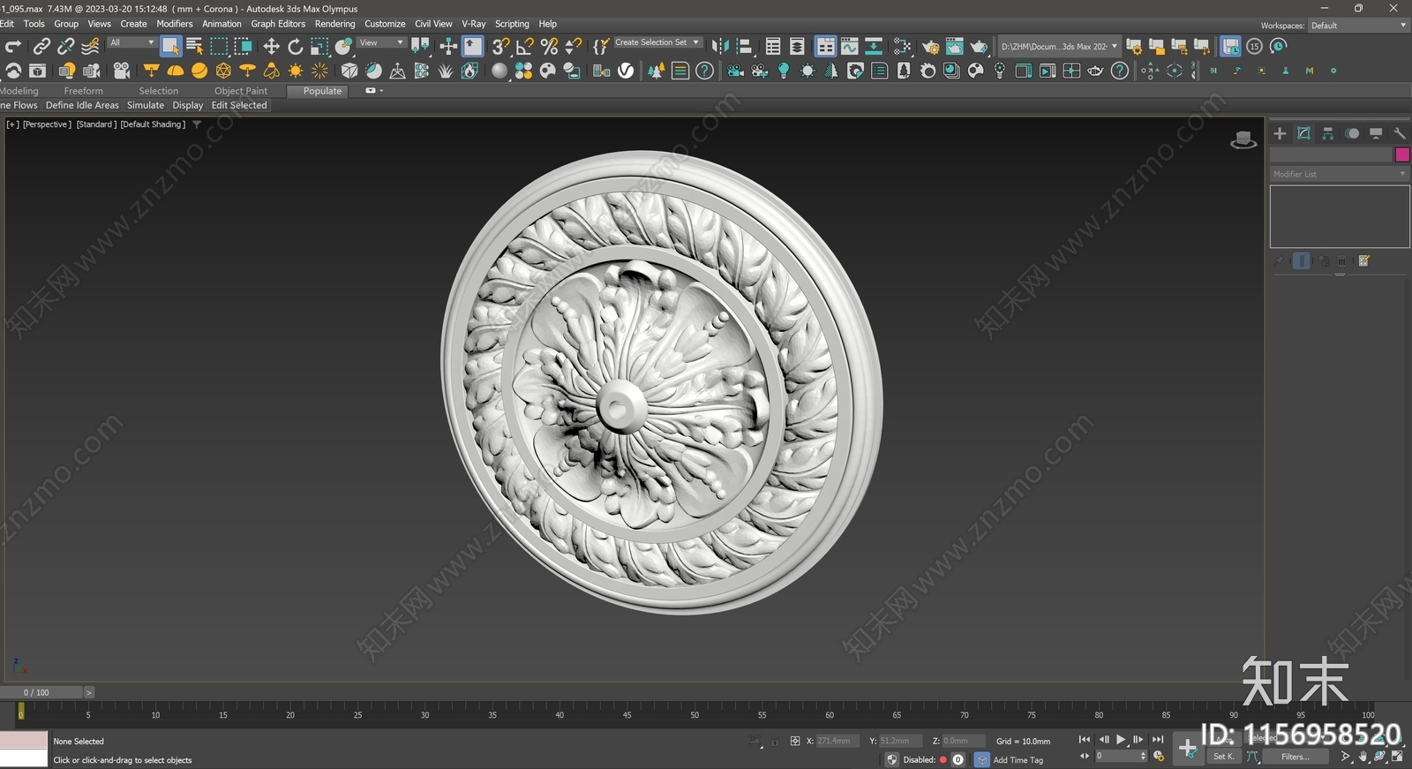Open the V-Ray menu
Image resolution: width=1412 pixels, height=769 pixels.
pyautogui.click(x=473, y=24)
